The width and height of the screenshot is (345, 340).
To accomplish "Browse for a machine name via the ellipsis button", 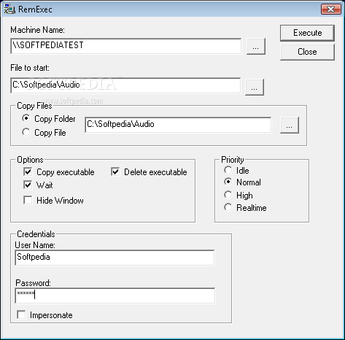I will [x=256, y=46].
